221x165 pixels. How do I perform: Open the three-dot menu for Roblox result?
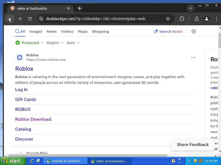pyautogui.click(x=193, y=57)
